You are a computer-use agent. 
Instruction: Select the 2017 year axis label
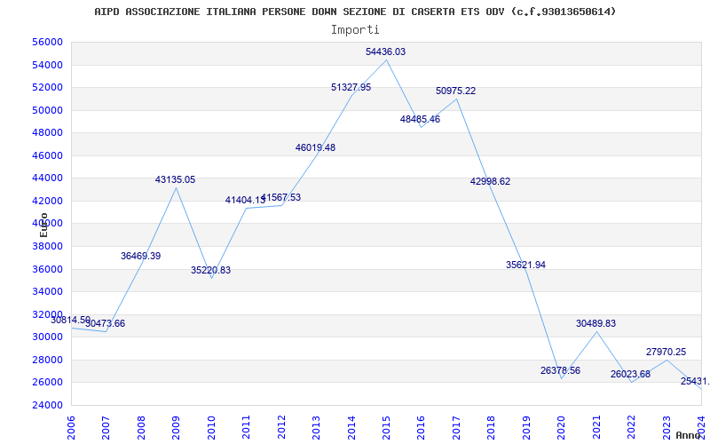coord(456,428)
